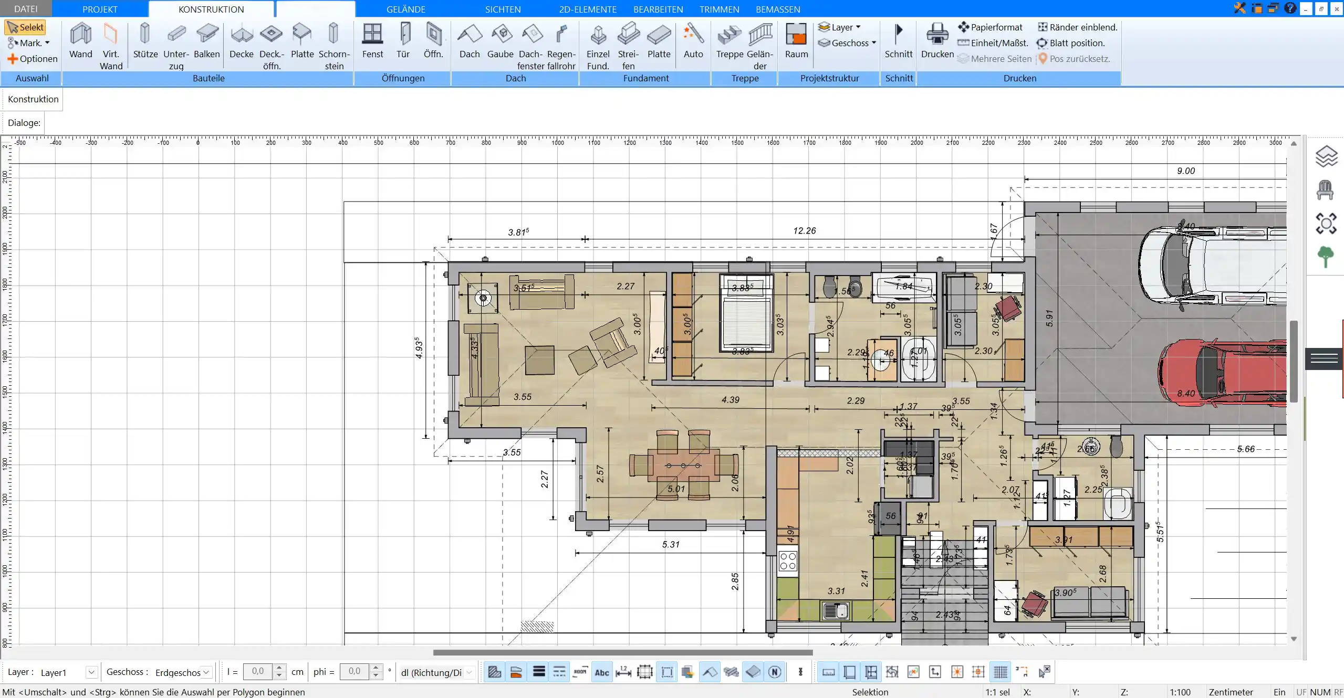
Task: Open the Layer dropdown in ribbon
Action: pyautogui.click(x=839, y=27)
